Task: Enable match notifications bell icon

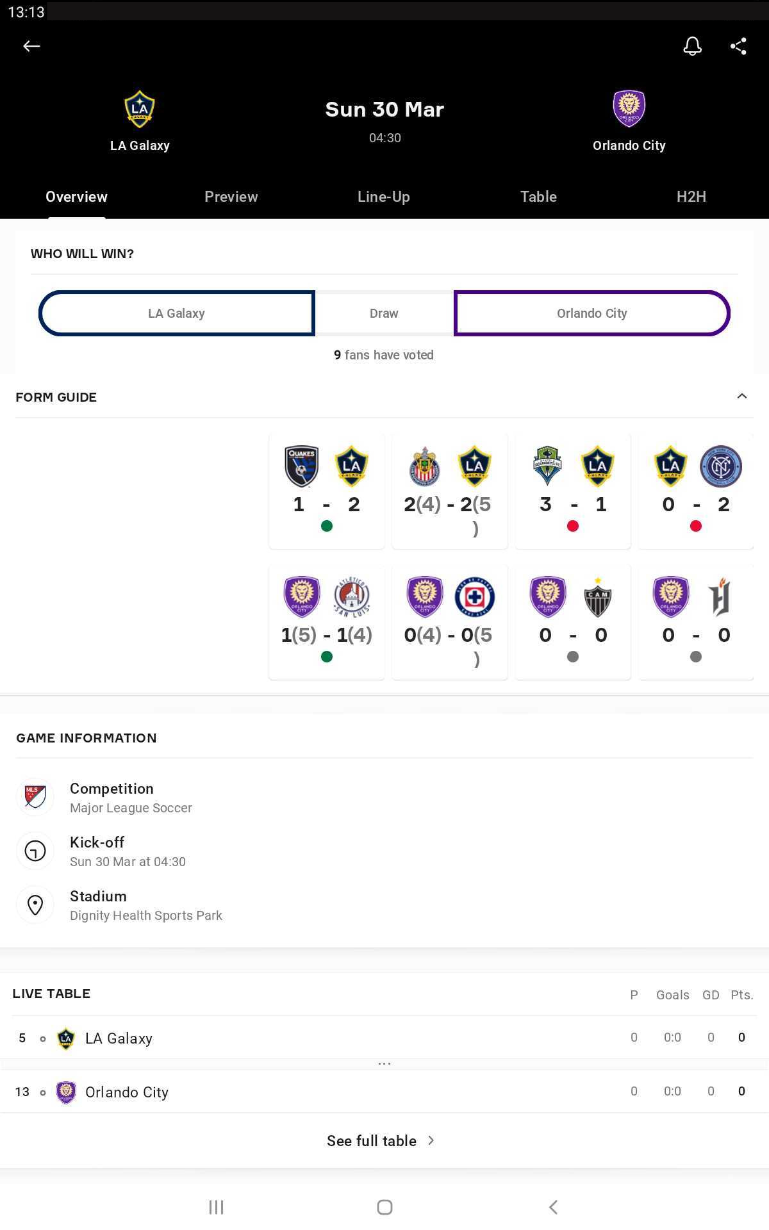Action: pyautogui.click(x=692, y=46)
